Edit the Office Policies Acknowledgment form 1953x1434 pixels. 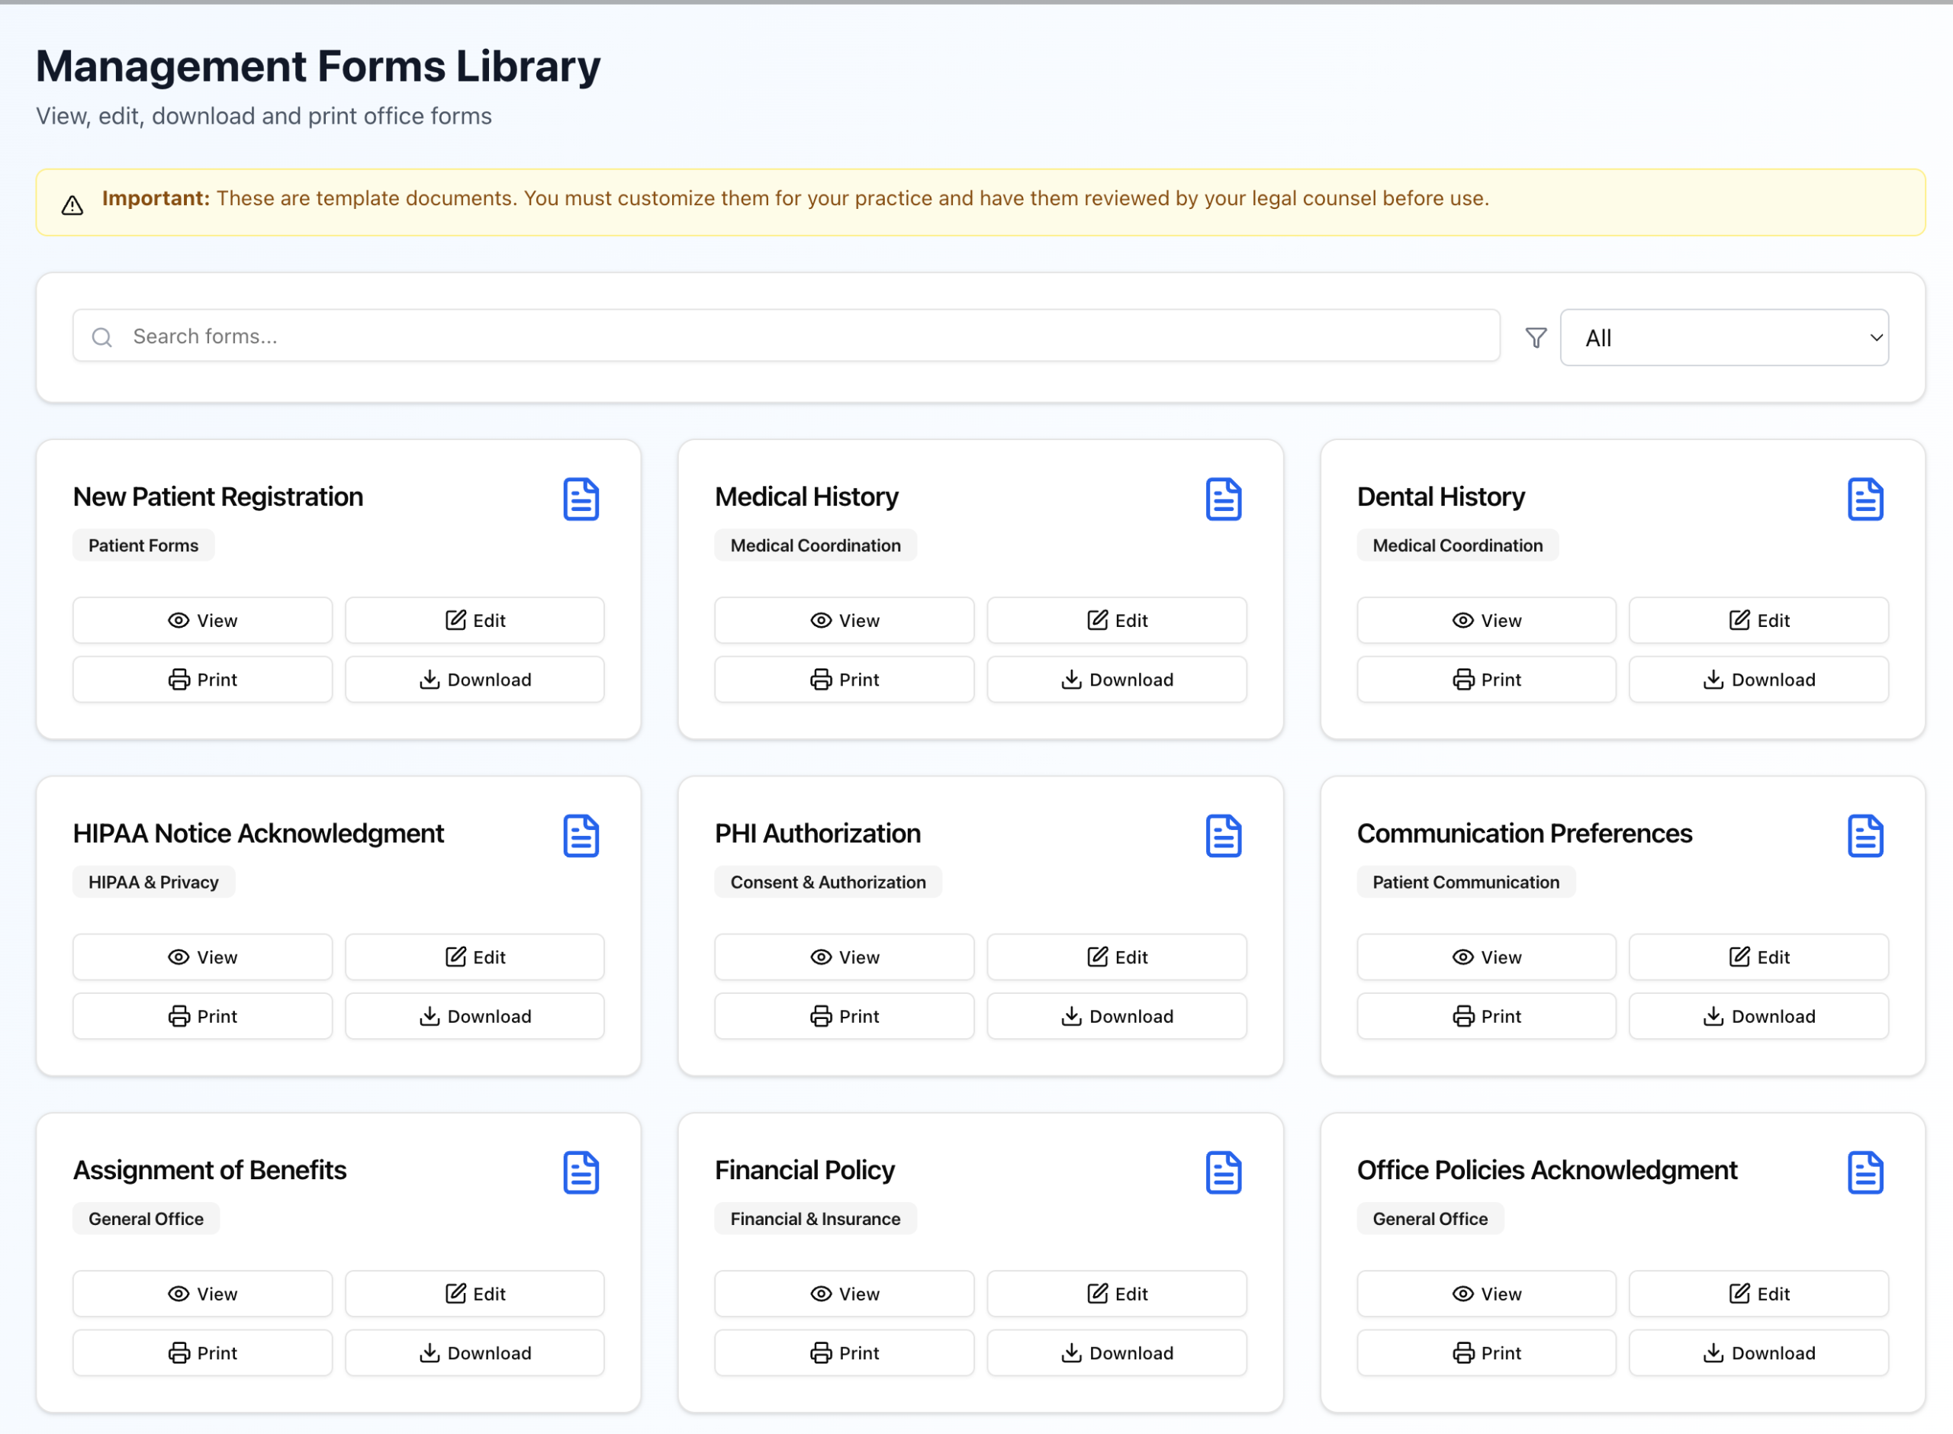[x=1758, y=1294]
